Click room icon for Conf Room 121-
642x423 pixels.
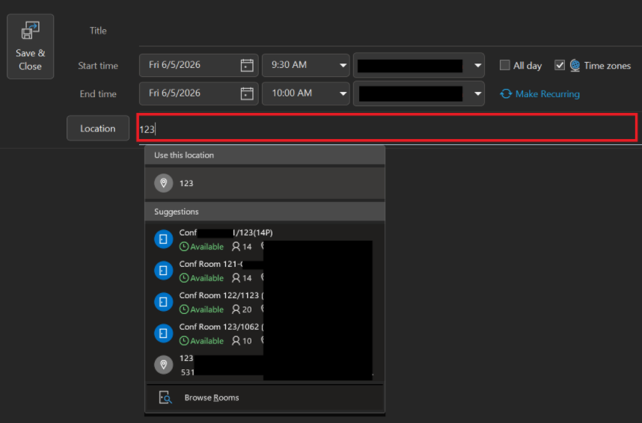[163, 271]
